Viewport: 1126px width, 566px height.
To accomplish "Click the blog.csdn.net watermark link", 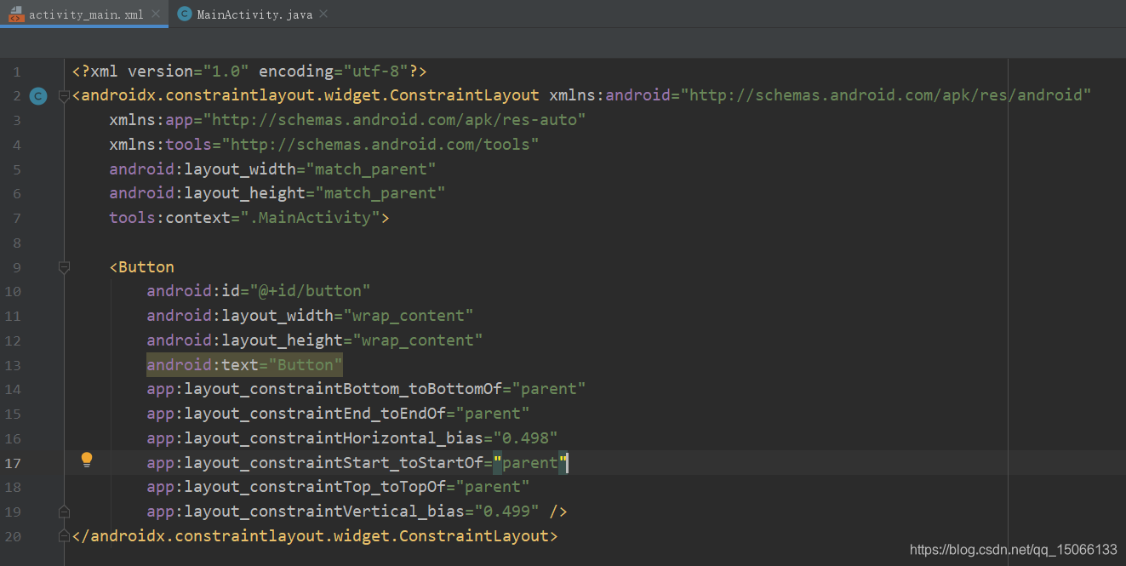I will (x=1013, y=550).
